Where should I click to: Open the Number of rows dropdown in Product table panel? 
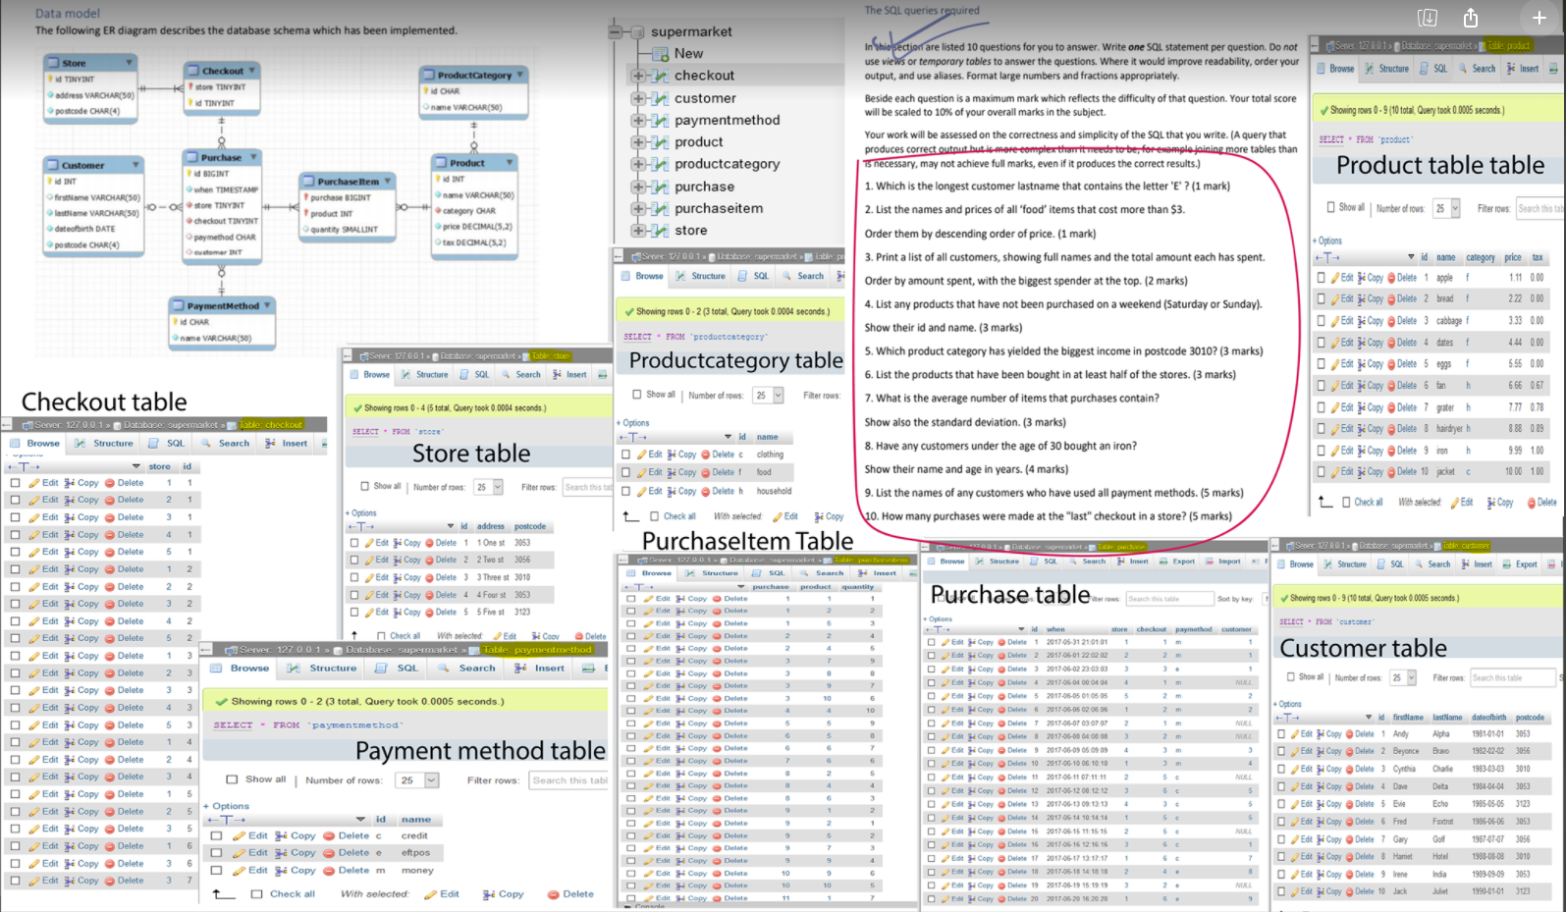click(x=1447, y=208)
